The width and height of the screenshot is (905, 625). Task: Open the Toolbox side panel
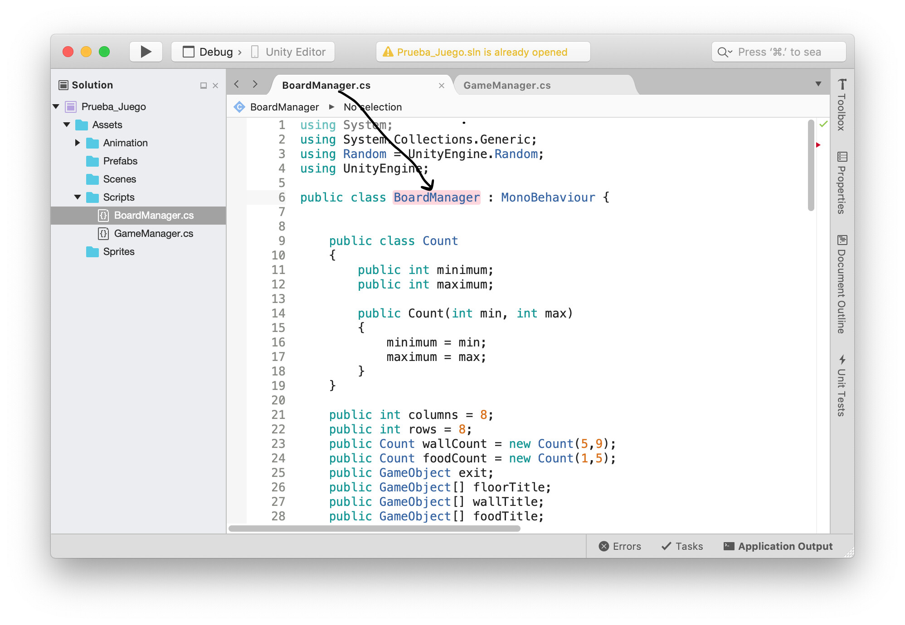pos(842,105)
